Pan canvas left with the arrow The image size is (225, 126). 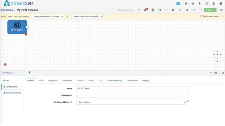click(214, 54)
